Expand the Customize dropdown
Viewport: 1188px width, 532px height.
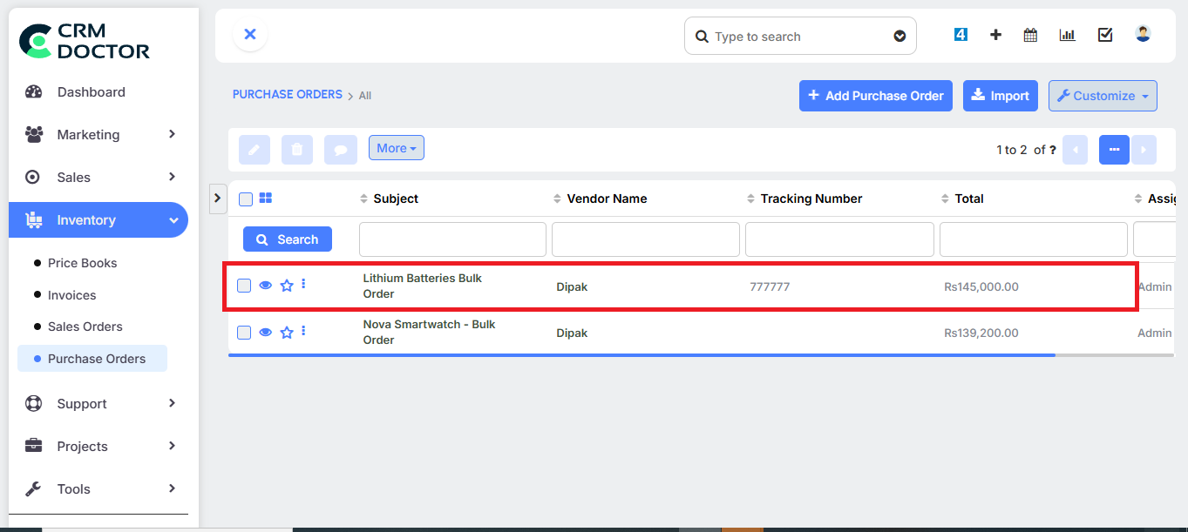(x=1103, y=96)
